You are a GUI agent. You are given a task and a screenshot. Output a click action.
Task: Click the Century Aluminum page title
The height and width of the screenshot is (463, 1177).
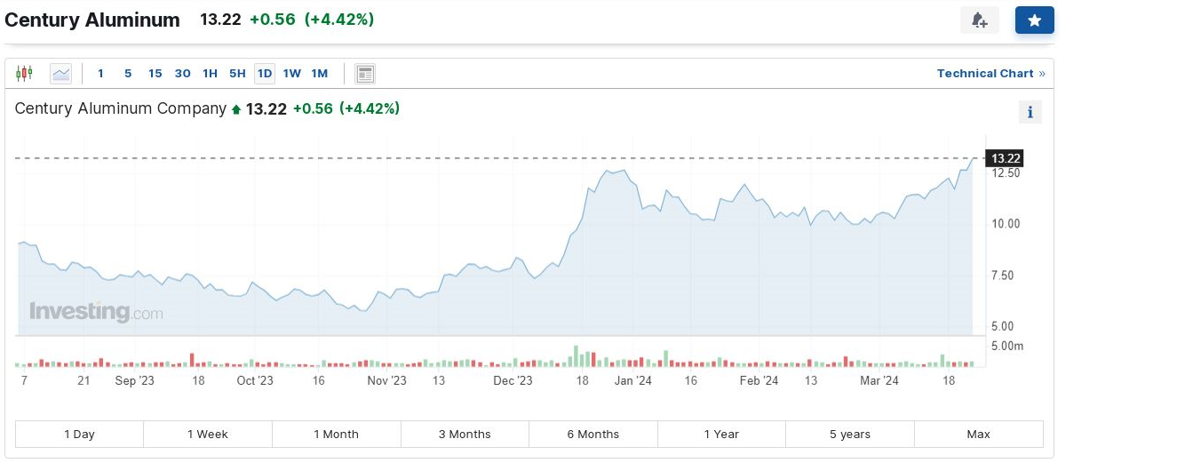(x=92, y=20)
